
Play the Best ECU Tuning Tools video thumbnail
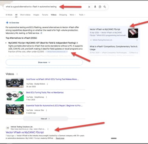point(15,96)
